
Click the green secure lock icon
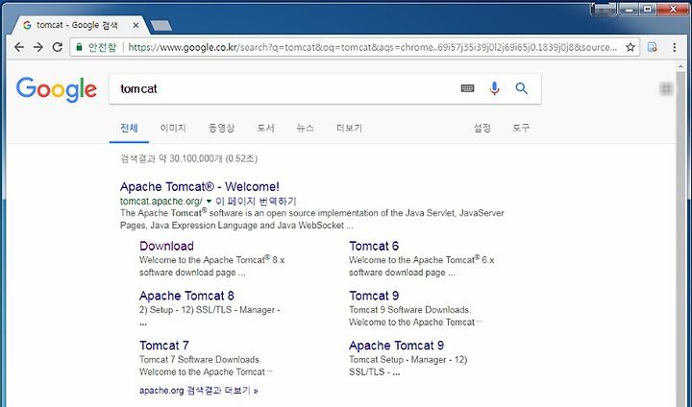point(80,47)
